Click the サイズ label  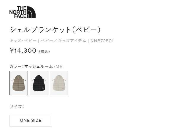coord(15,106)
